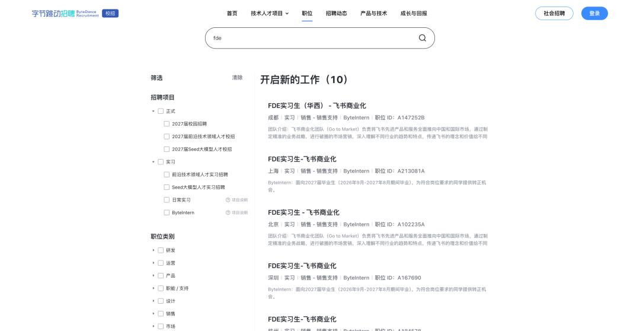Expand the 销售 category arrow

point(153,313)
